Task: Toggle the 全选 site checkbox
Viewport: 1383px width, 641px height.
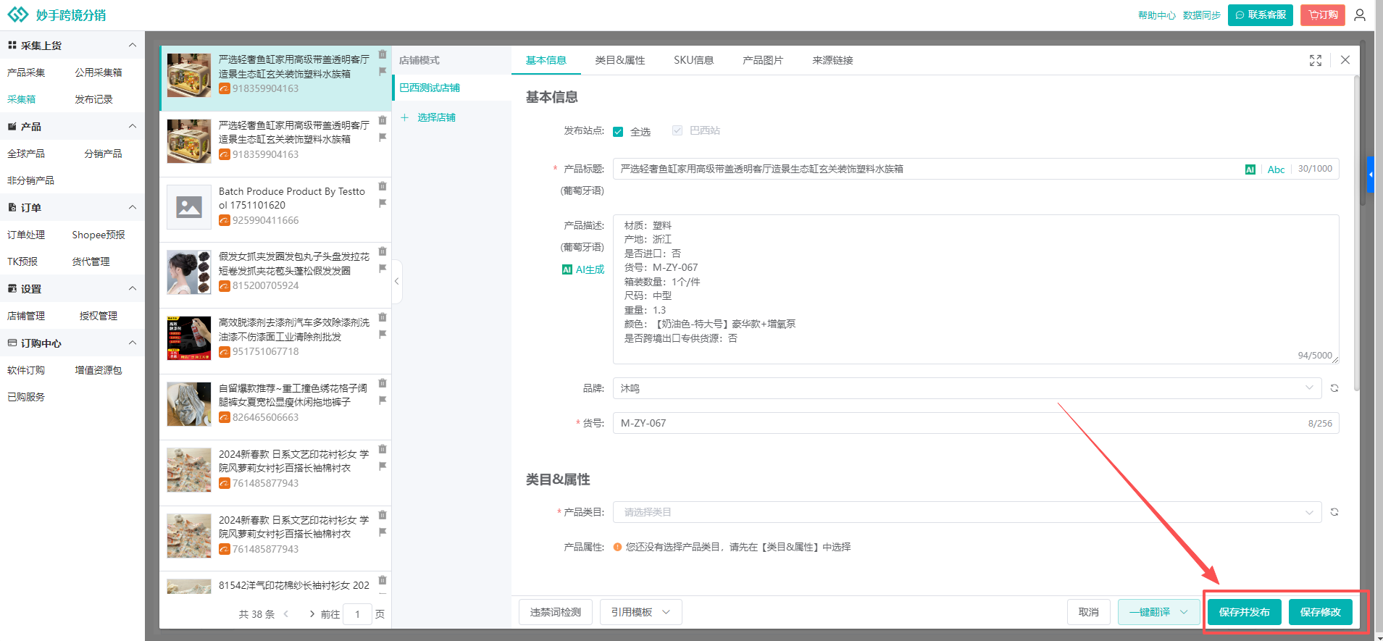Action: point(618,132)
